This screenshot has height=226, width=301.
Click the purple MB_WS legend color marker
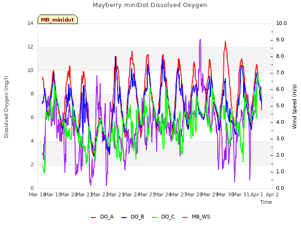coord(185,218)
